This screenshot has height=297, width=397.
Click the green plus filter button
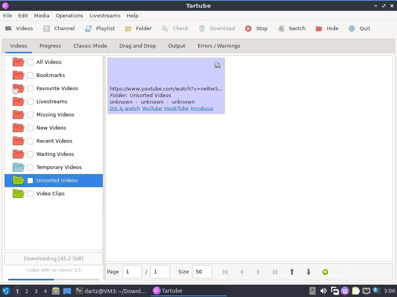pyautogui.click(x=325, y=272)
